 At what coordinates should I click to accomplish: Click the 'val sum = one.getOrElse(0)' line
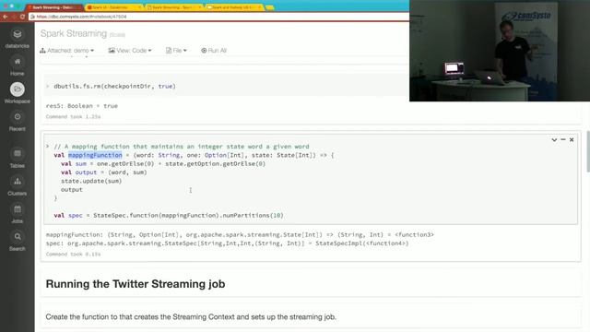point(163,164)
